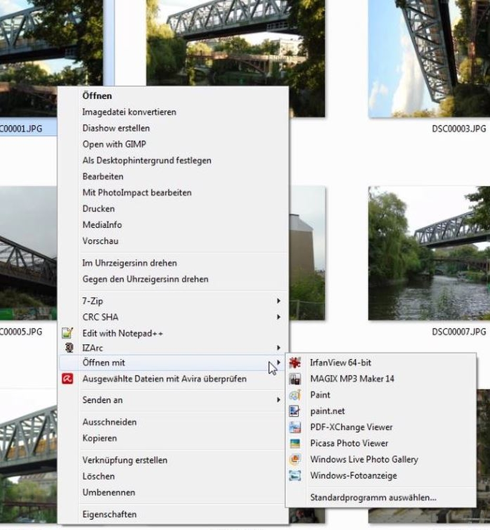Select the DSC00007.JPG thumbnail image
The width and height of the screenshot is (490, 530).
[x=429, y=253]
